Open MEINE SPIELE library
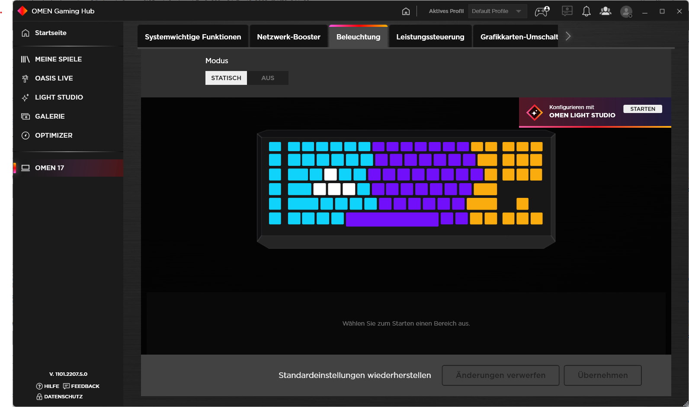689x407 pixels. pyautogui.click(x=68, y=59)
